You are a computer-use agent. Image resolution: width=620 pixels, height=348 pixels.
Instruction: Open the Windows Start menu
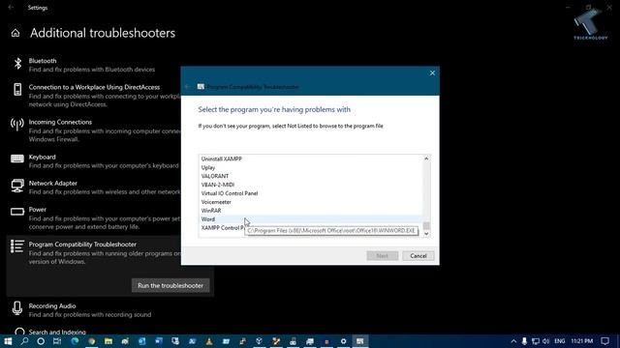8,341
